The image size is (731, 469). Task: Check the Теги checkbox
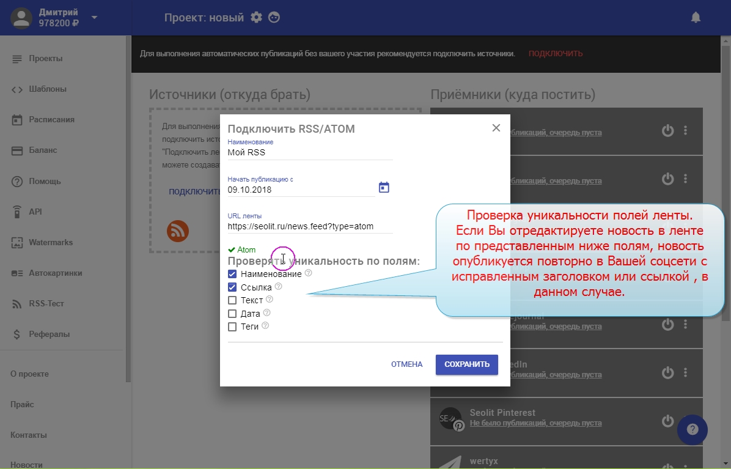(x=232, y=327)
